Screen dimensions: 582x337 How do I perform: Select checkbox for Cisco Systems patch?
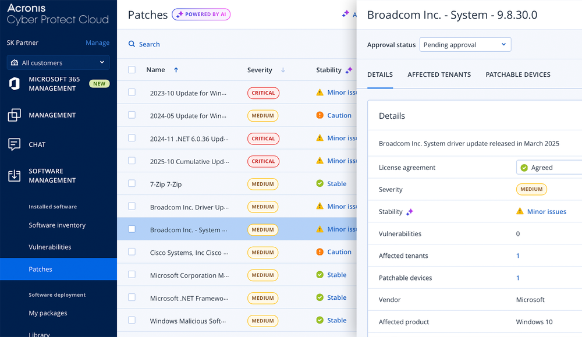132,251
